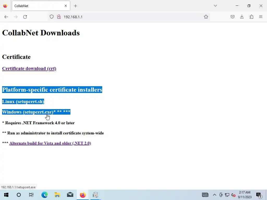This screenshot has height=200, width=267.
Task: Open the muted volume tray icon
Action: pyautogui.click(x=233, y=195)
